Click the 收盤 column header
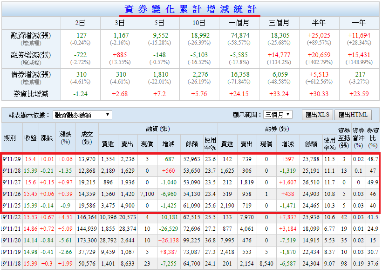Screen dimensions: 382x273 tap(30, 138)
